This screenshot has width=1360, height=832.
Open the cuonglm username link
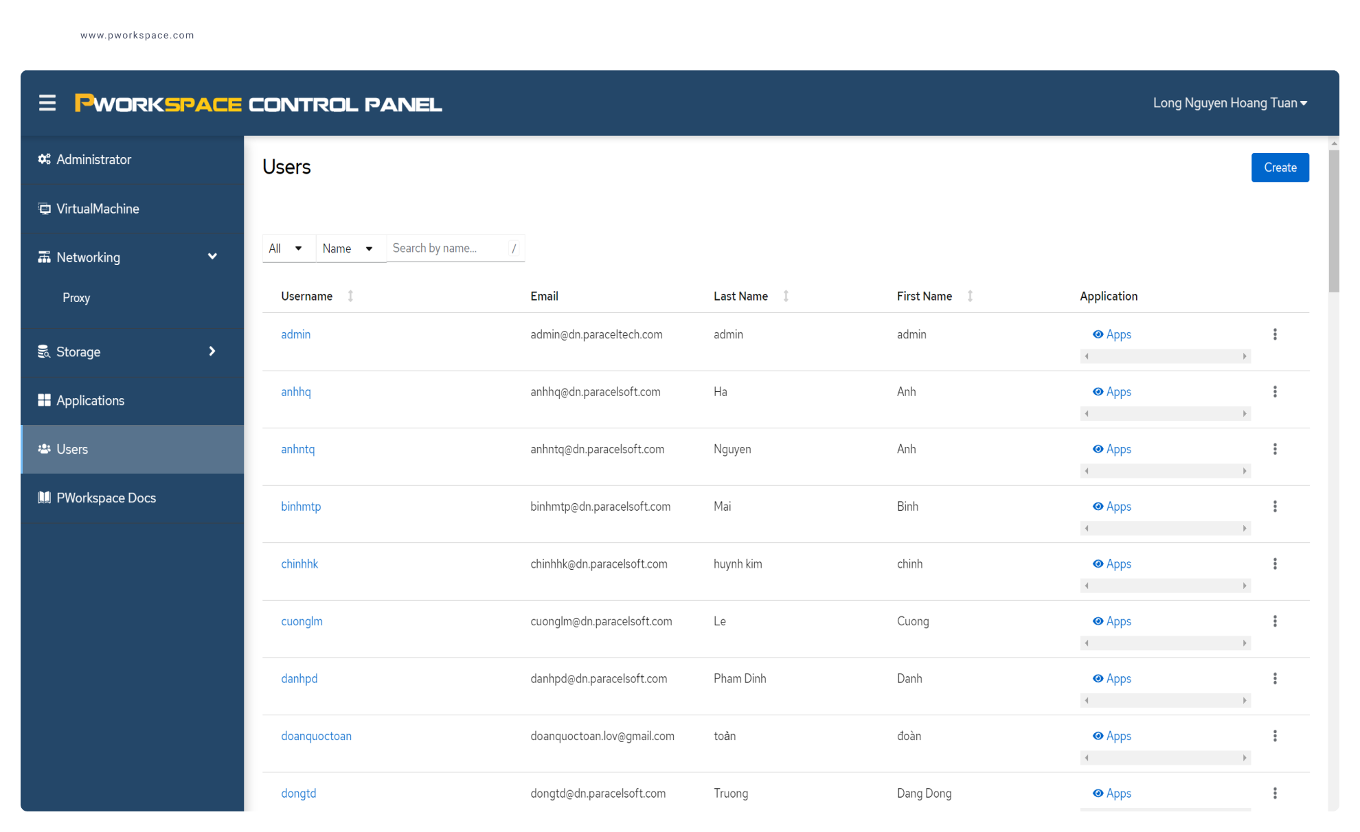302,621
